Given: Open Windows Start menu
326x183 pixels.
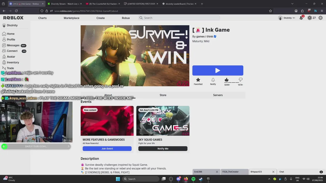Looking at the screenshot, I should coord(118,179).
